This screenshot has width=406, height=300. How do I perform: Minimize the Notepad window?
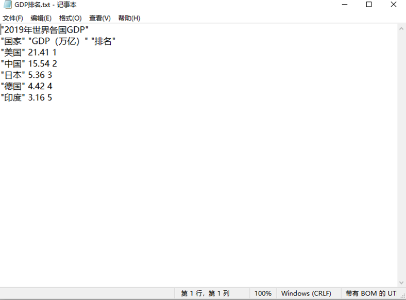(345, 5)
